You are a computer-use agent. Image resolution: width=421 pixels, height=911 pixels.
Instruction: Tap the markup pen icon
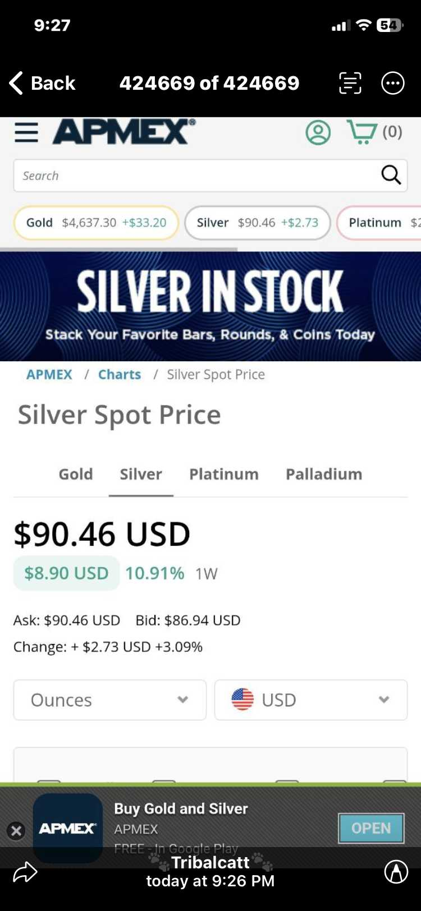point(396,872)
